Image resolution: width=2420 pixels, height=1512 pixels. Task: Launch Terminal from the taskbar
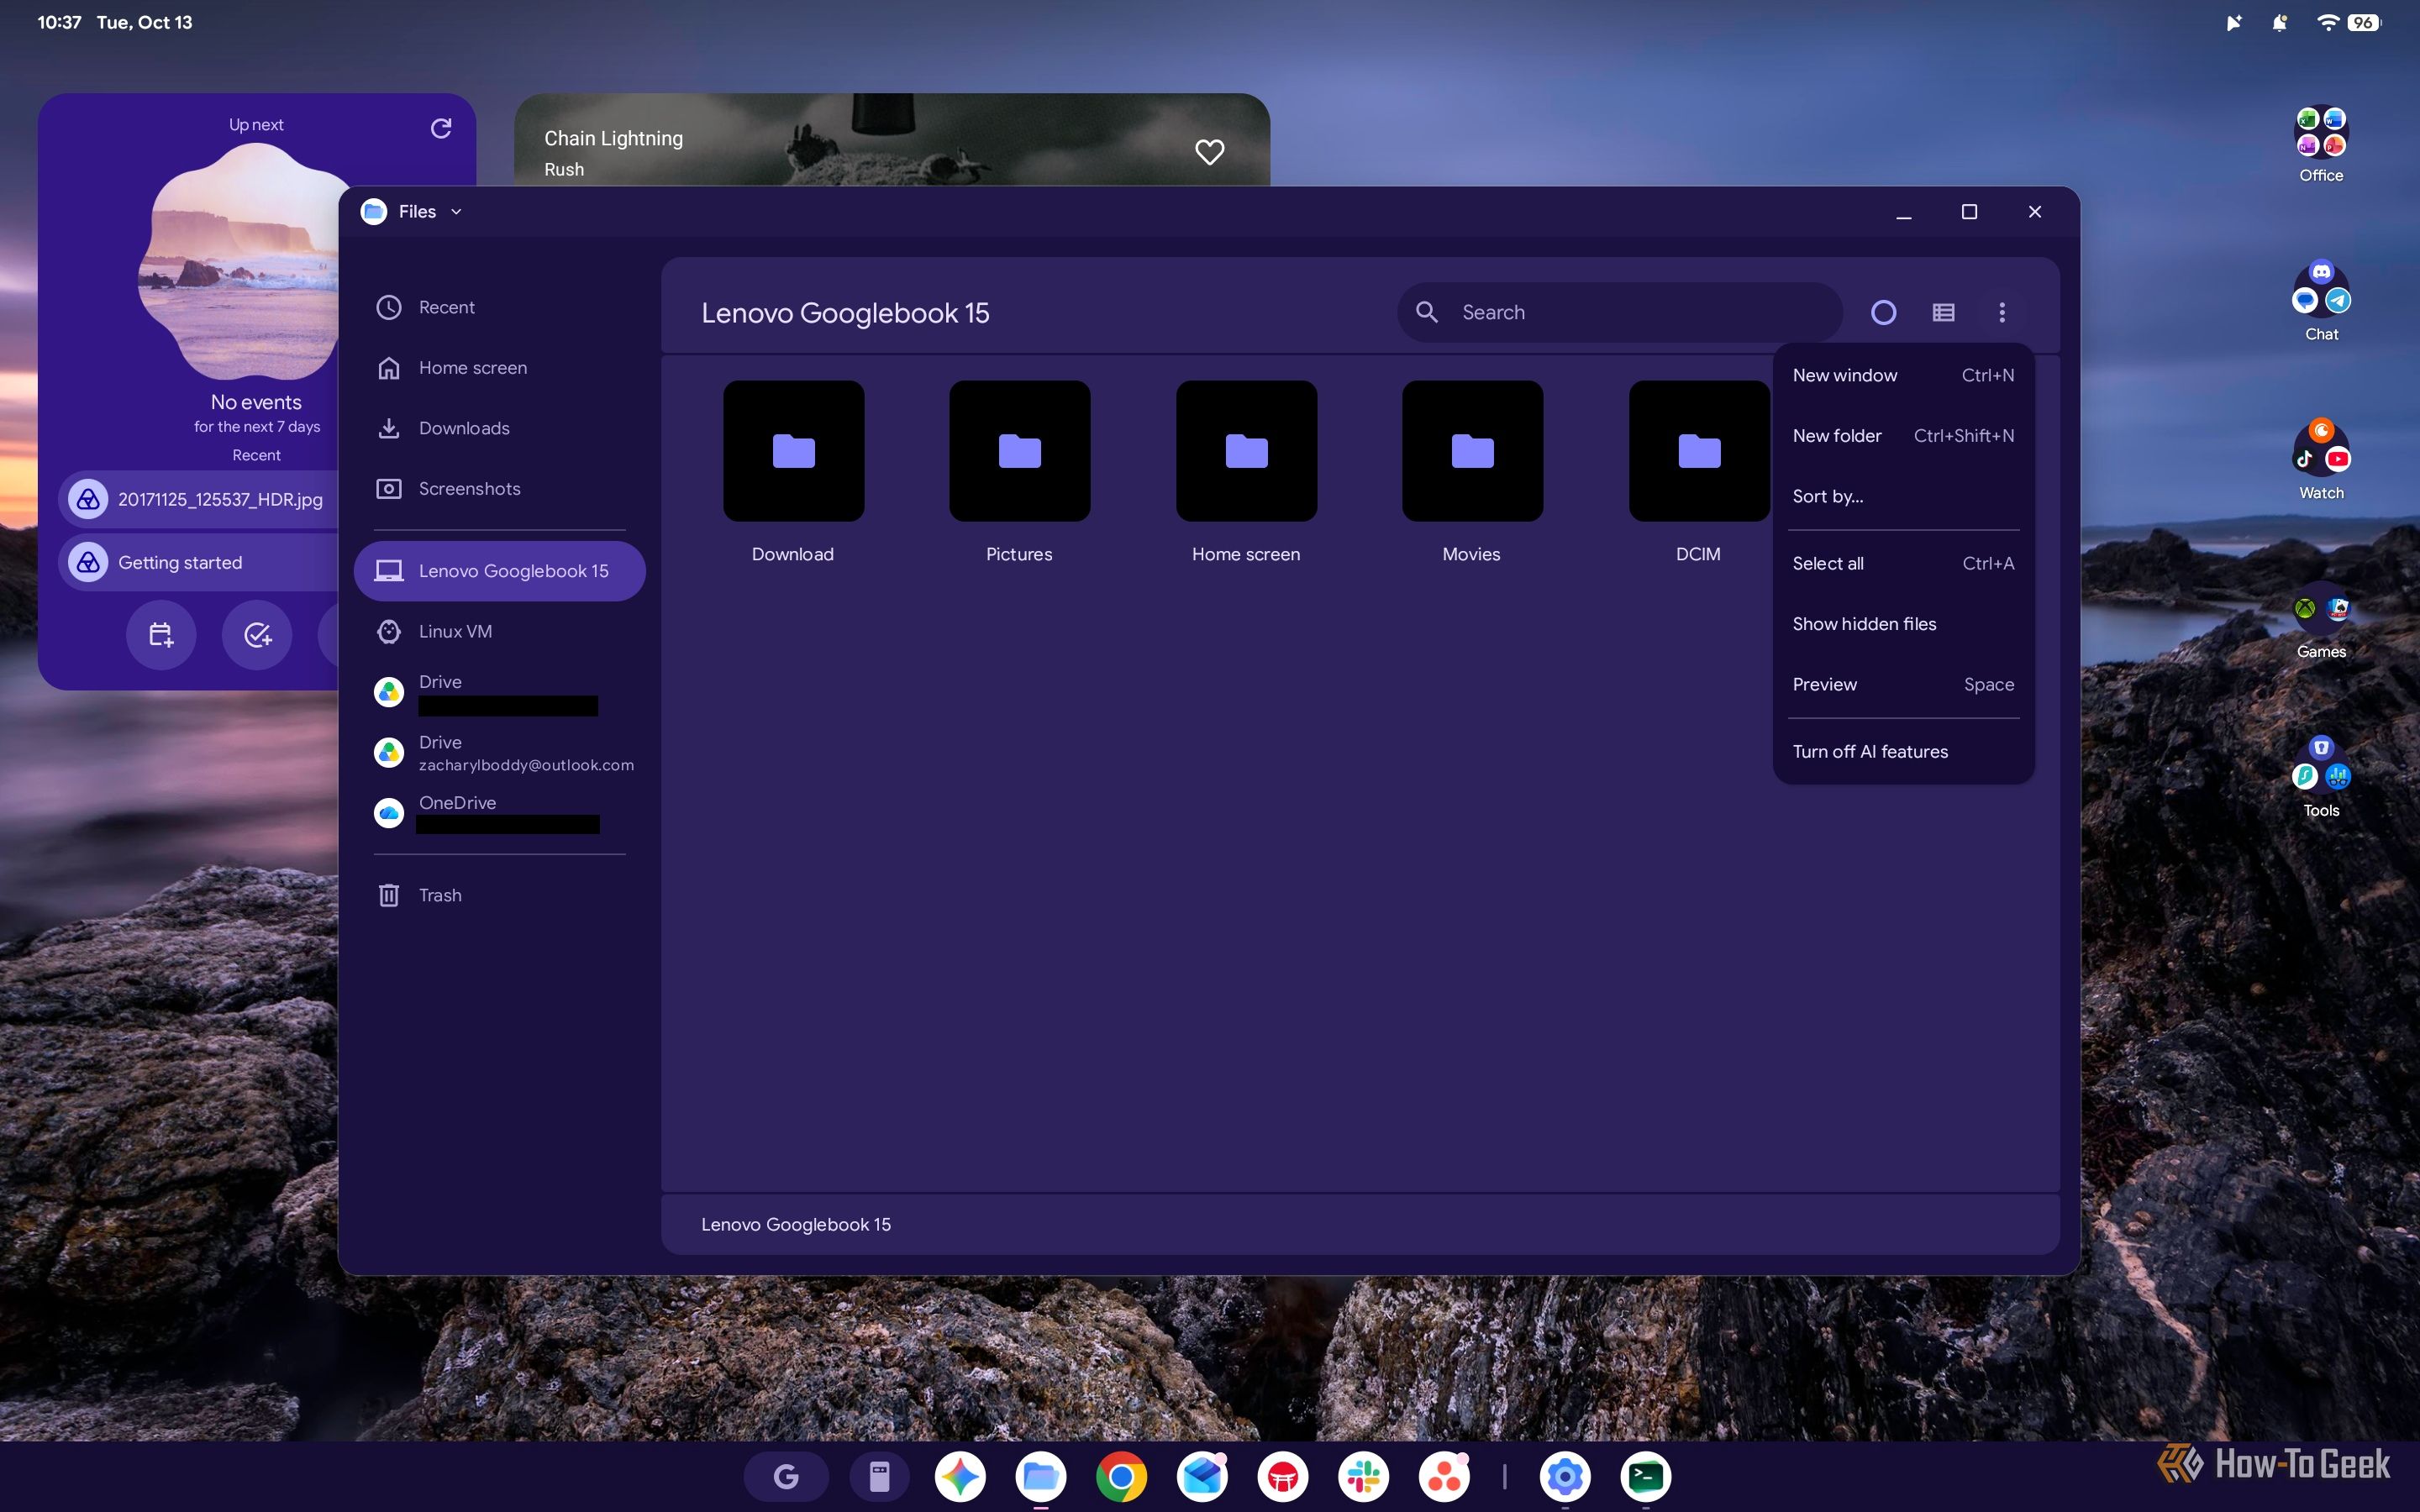tap(1646, 1476)
